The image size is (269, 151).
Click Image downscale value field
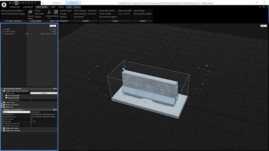[x=44, y=100]
